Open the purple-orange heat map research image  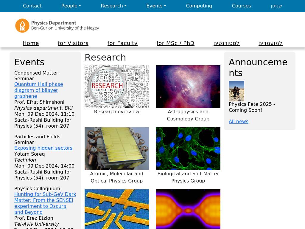pos(188,209)
